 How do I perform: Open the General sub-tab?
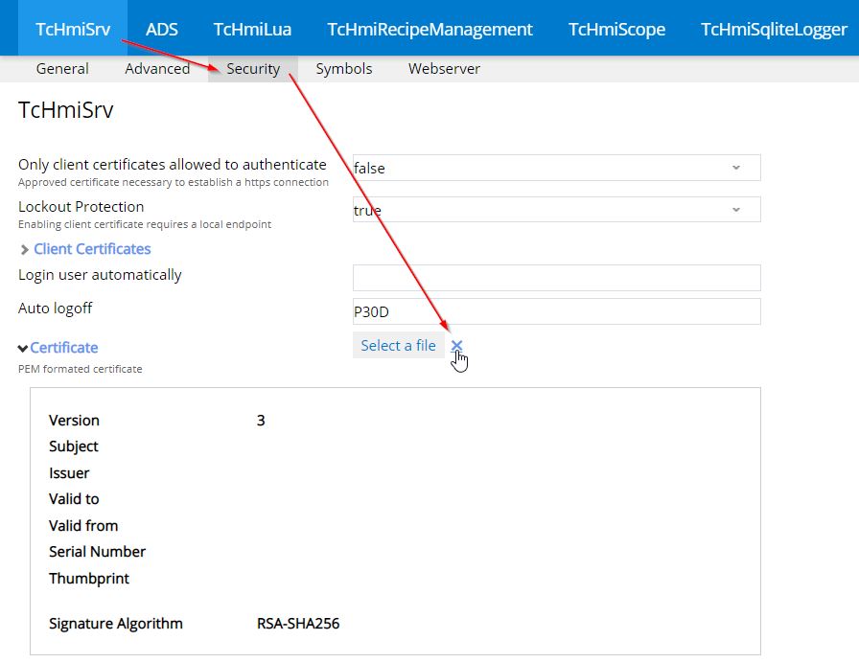[x=62, y=69]
